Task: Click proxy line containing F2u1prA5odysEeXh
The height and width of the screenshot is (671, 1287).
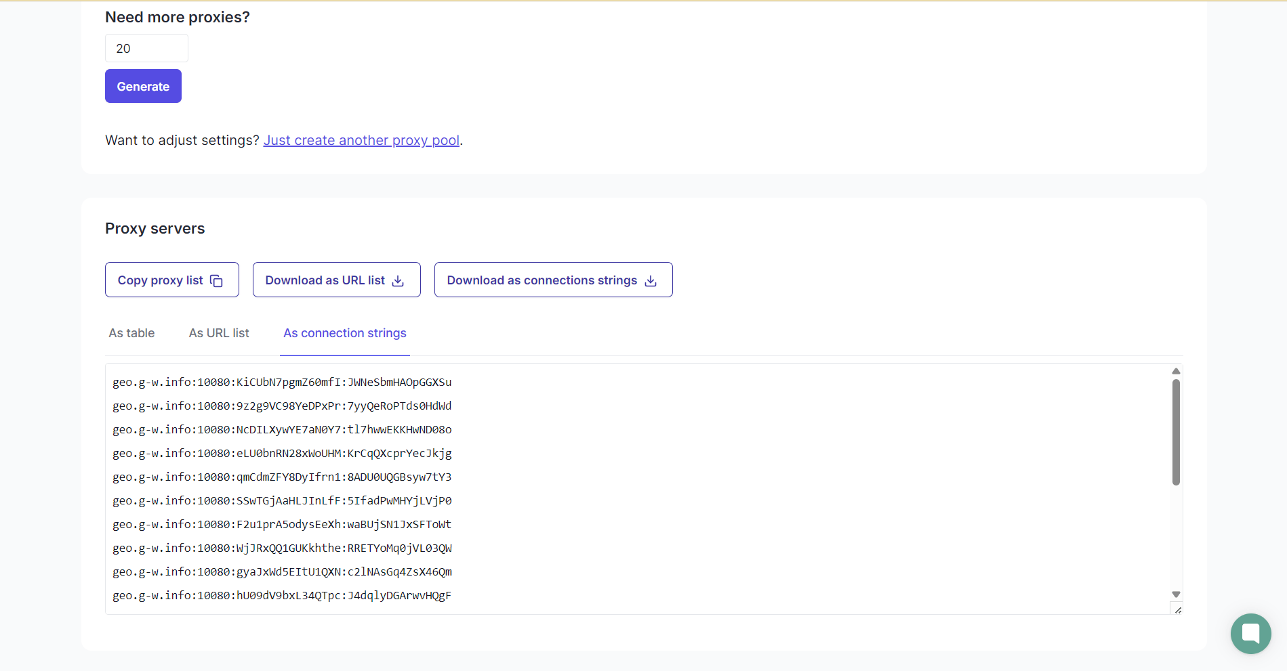Action: (282, 524)
